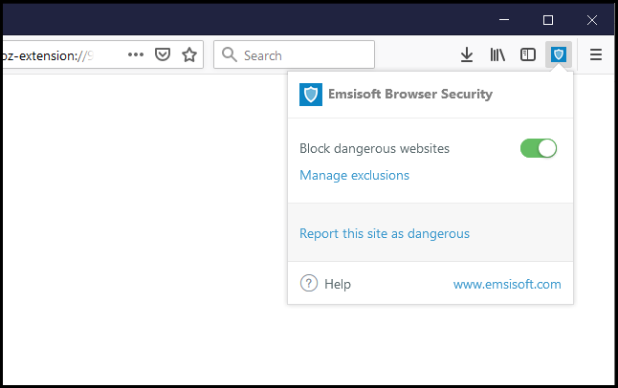The height and width of the screenshot is (388, 618).
Task: Click the Emsisoft Browser Security heading
Action: tap(411, 95)
